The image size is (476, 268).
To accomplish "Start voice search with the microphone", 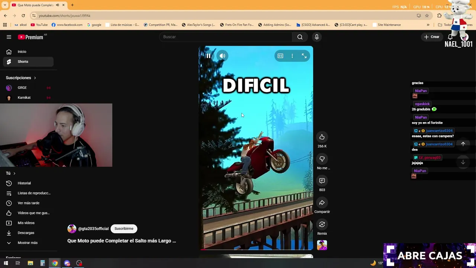I will point(317,37).
